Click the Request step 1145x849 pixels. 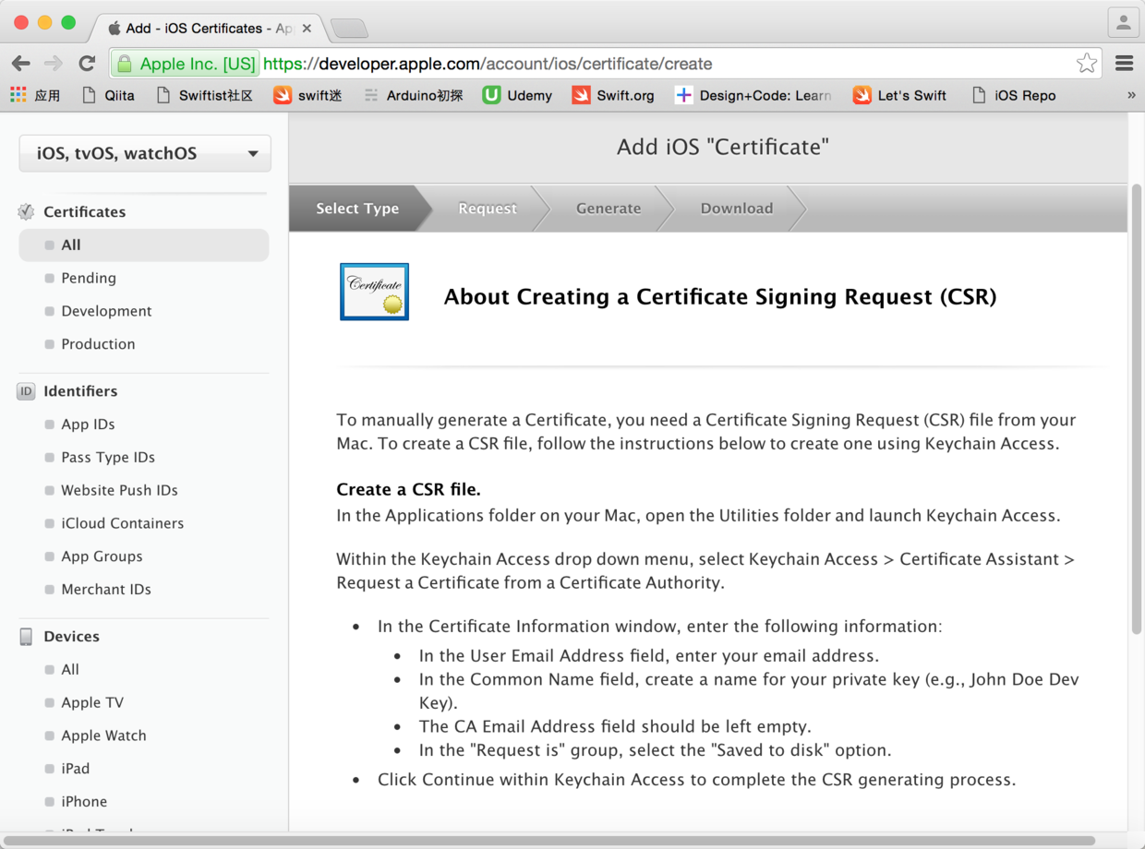488,209
